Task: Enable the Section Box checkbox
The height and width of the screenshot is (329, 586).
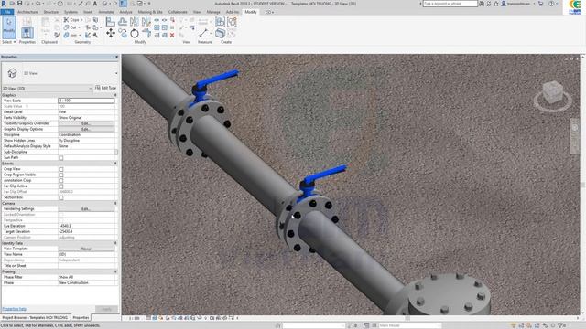Action: [x=61, y=197]
